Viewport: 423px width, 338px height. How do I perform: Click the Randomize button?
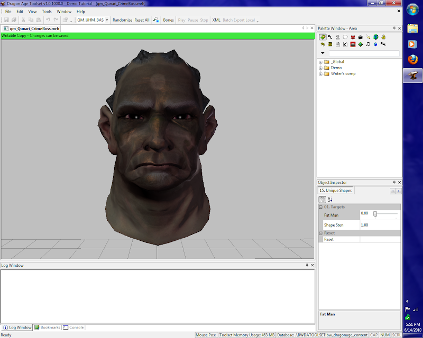pos(122,20)
